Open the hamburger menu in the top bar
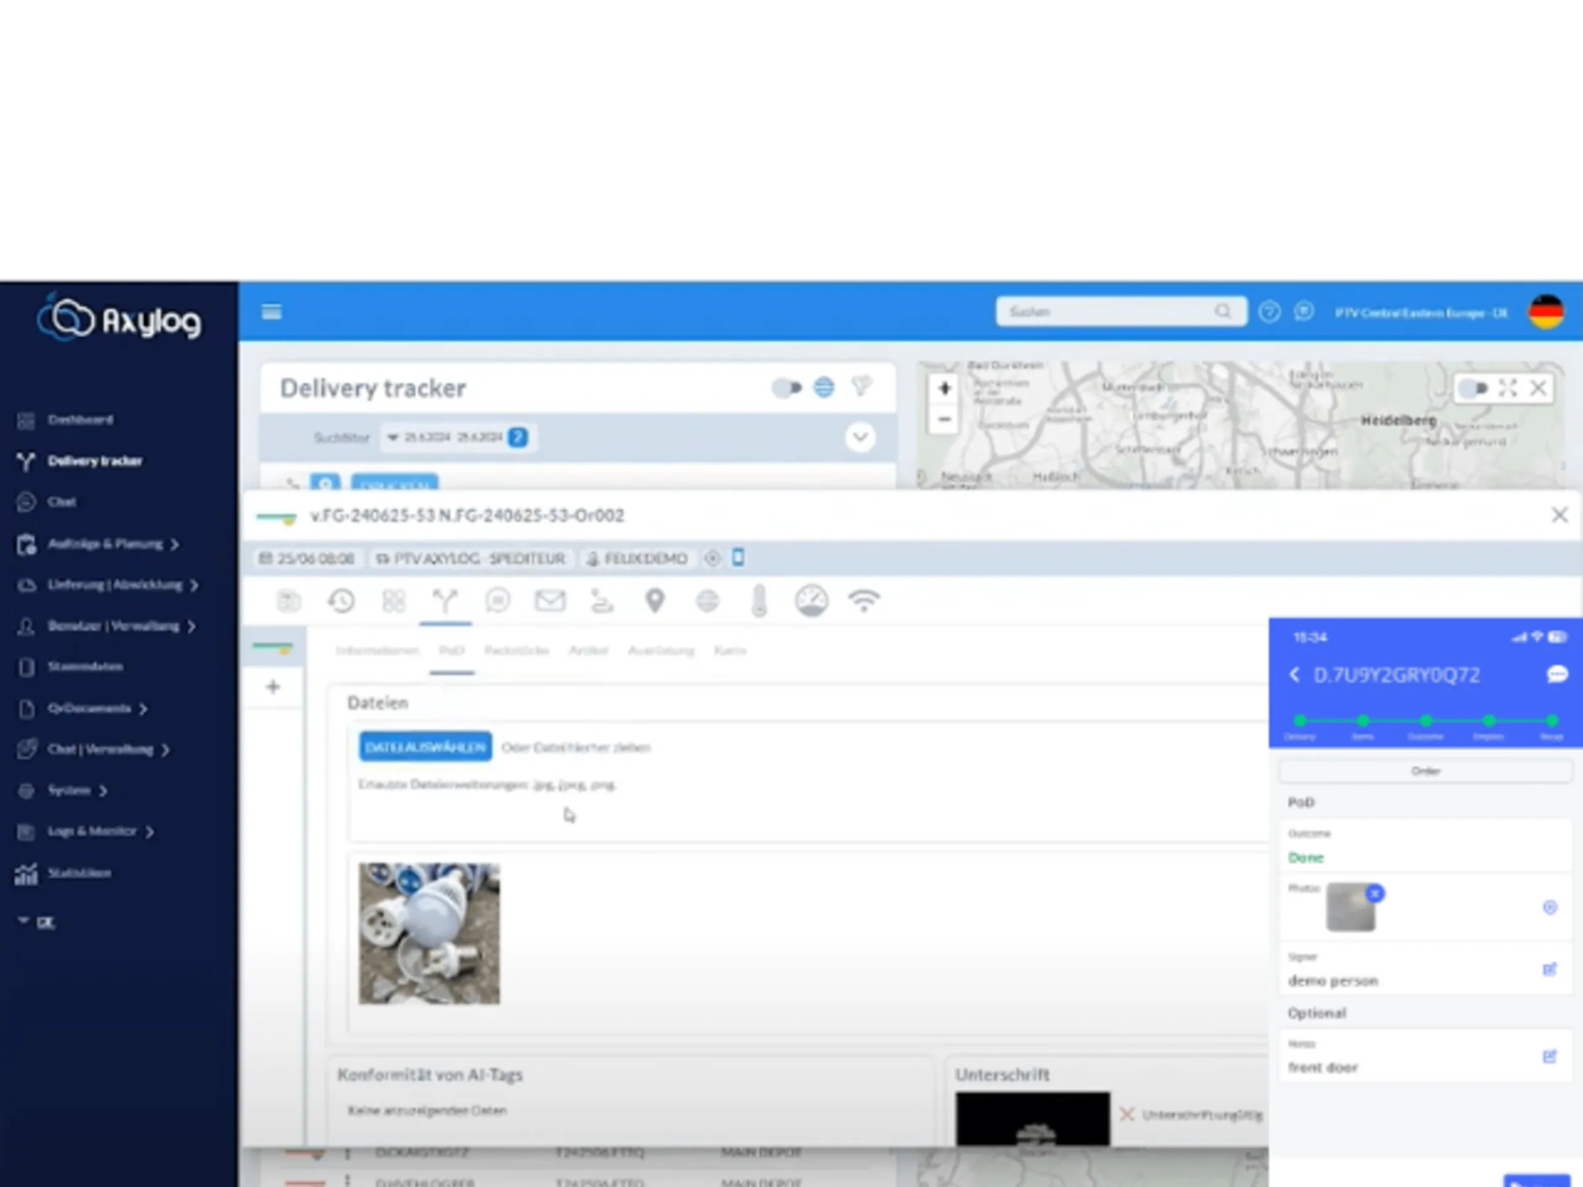Viewport: 1583px width, 1187px height. [x=271, y=312]
